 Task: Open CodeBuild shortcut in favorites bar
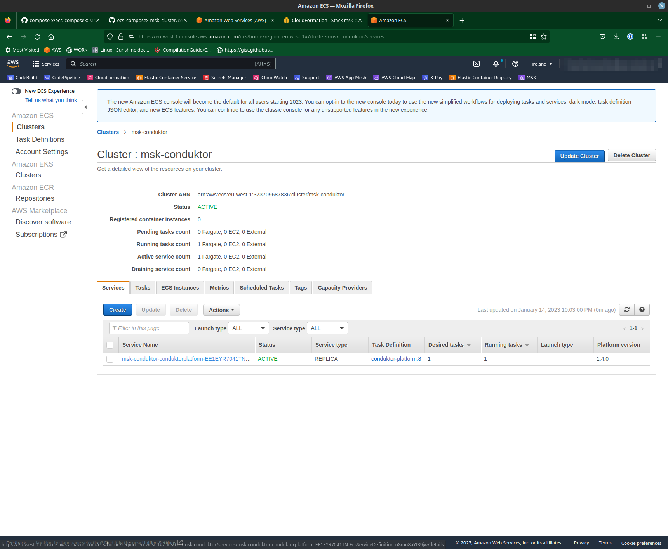23,78
